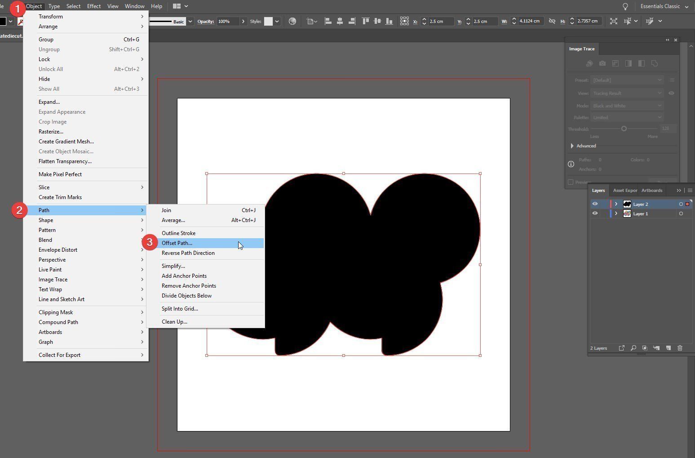Select the Horizontal Align Center icon
Screen dimensions: 695x458
click(340, 21)
